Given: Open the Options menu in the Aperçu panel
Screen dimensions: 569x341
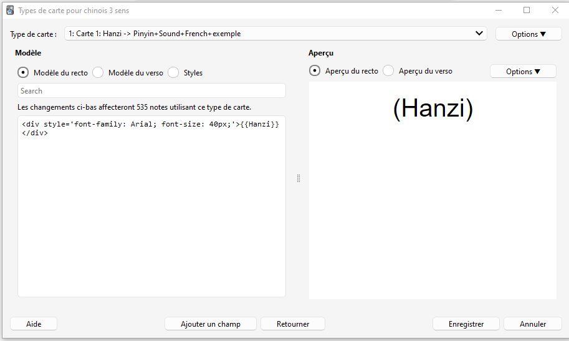Looking at the screenshot, I should (x=523, y=72).
